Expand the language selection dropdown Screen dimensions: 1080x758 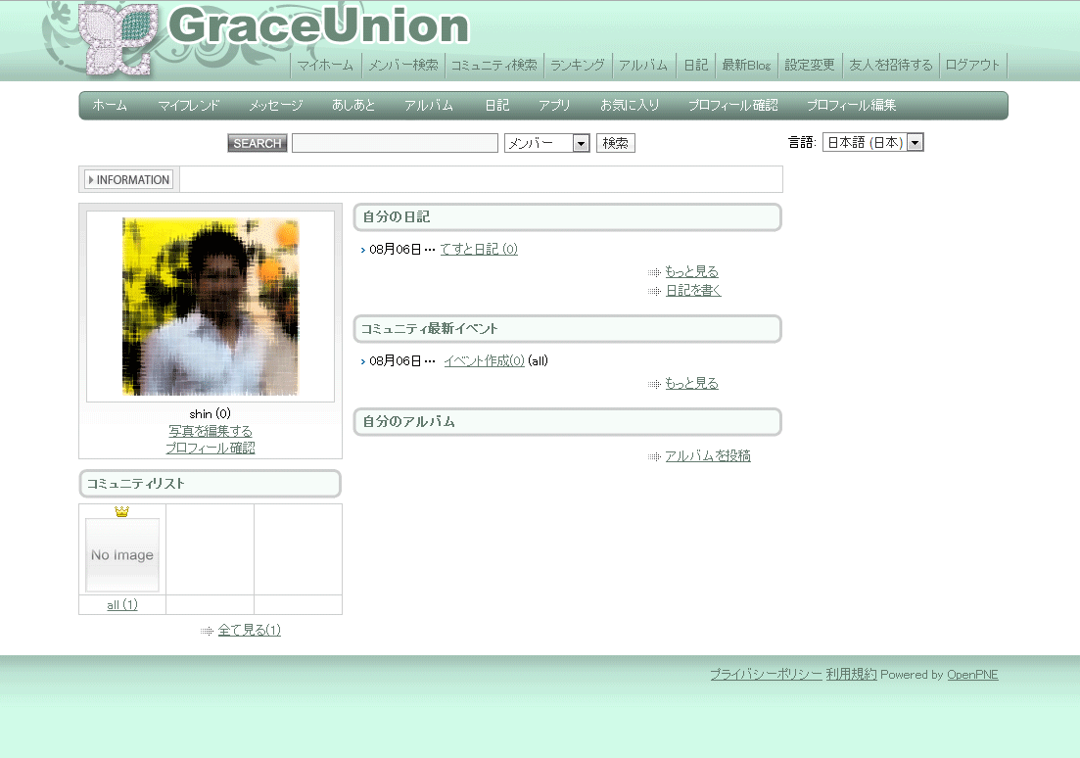872,143
